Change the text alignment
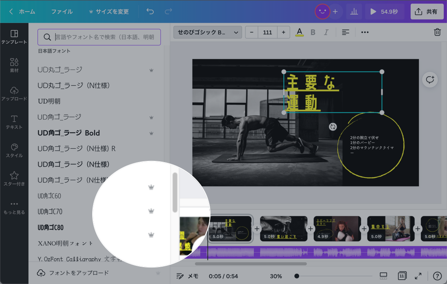This screenshot has width=447, height=284. click(x=345, y=32)
